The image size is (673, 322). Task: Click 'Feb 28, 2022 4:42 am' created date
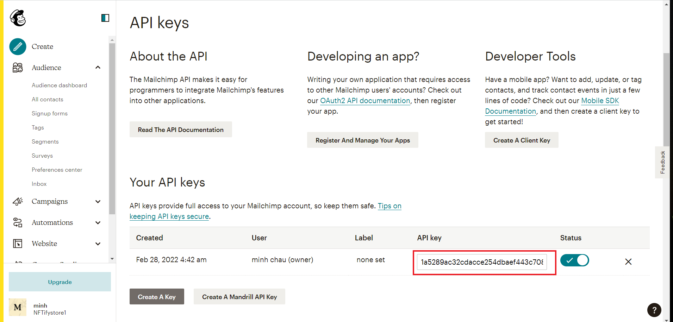tap(171, 260)
